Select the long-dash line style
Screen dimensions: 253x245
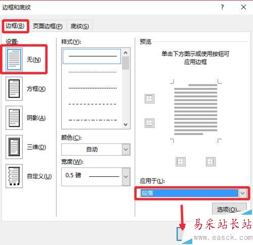click(x=93, y=104)
